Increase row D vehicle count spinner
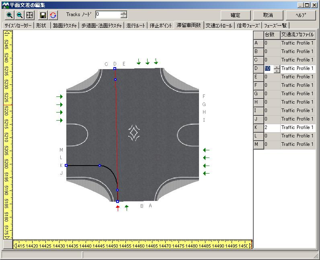The width and height of the screenshot is (320, 260). click(x=277, y=67)
